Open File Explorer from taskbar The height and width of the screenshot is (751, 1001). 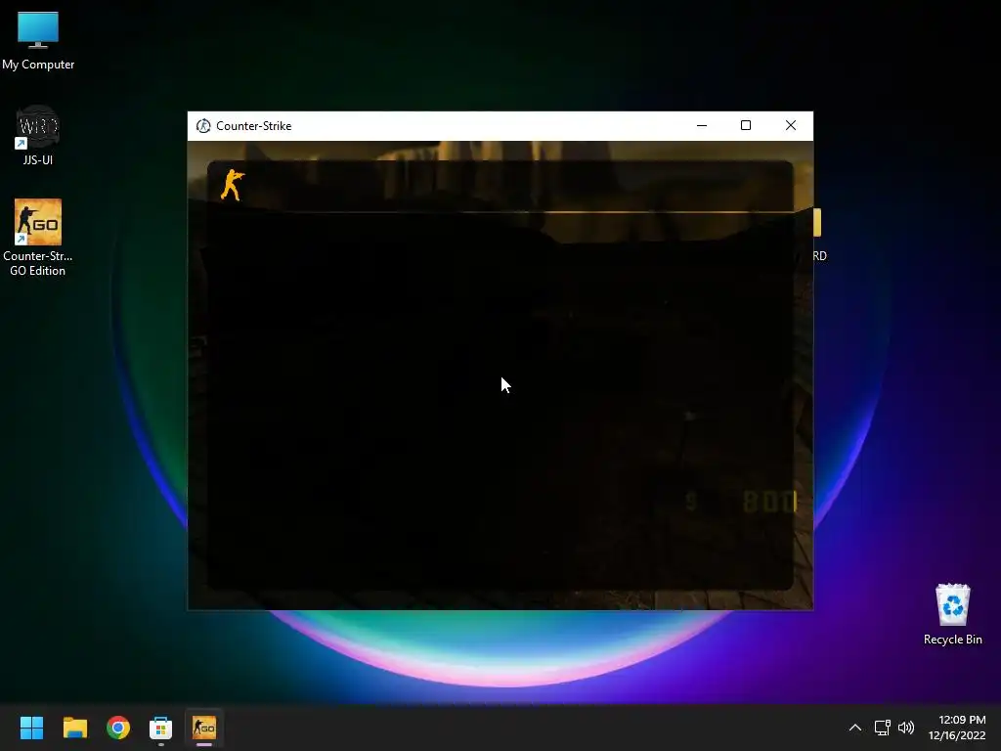[x=74, y=728]
